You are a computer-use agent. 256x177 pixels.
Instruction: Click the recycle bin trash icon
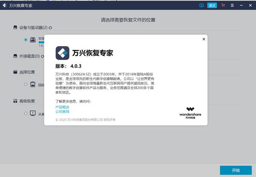tap(32, 85)
